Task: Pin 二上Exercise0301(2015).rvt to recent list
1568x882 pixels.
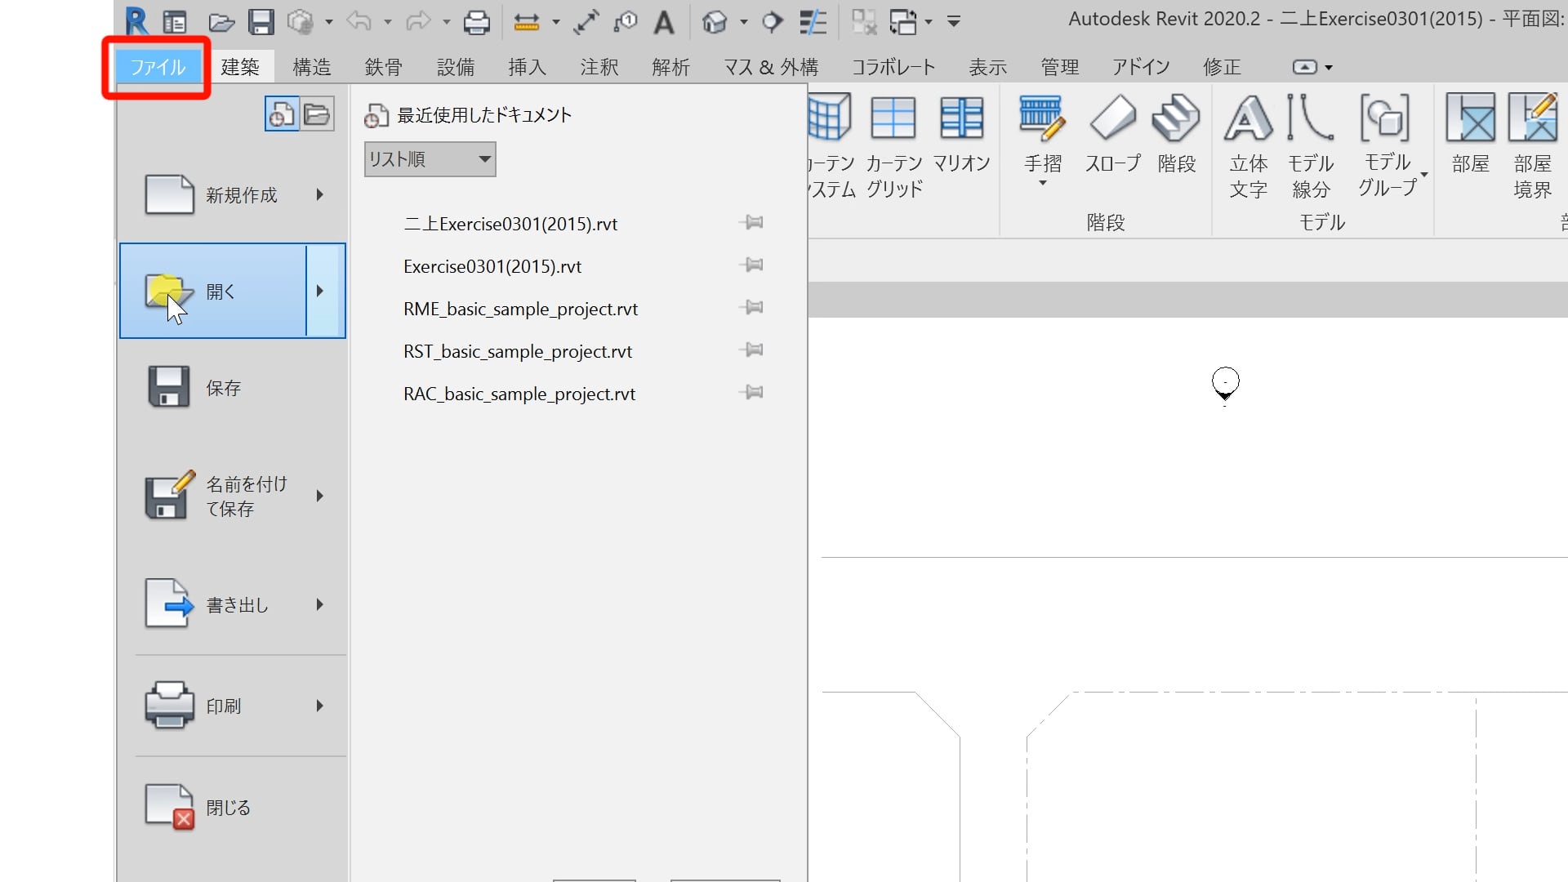Action: coord(751,223)
